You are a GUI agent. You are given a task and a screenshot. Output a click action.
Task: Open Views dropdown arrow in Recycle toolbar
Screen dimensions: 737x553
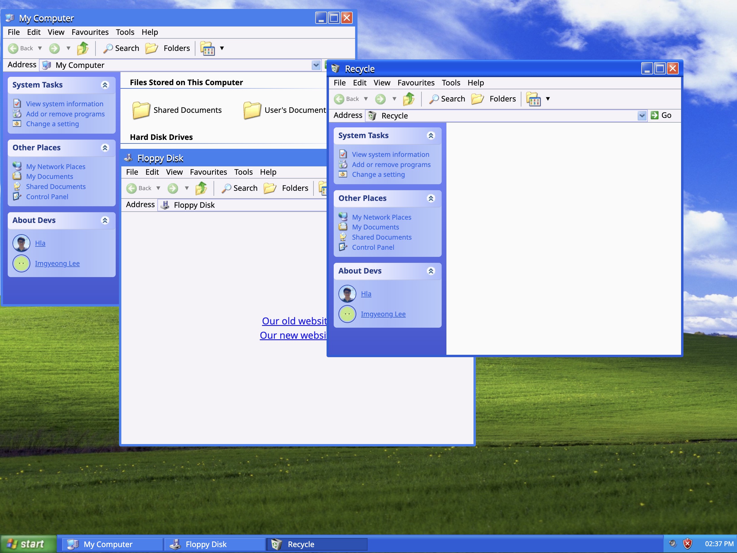coord(548,99)
